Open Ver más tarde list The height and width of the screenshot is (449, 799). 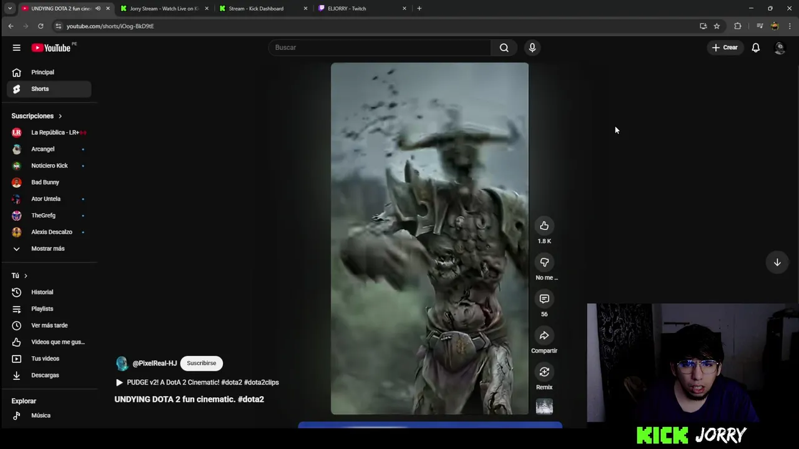point(49,326)
